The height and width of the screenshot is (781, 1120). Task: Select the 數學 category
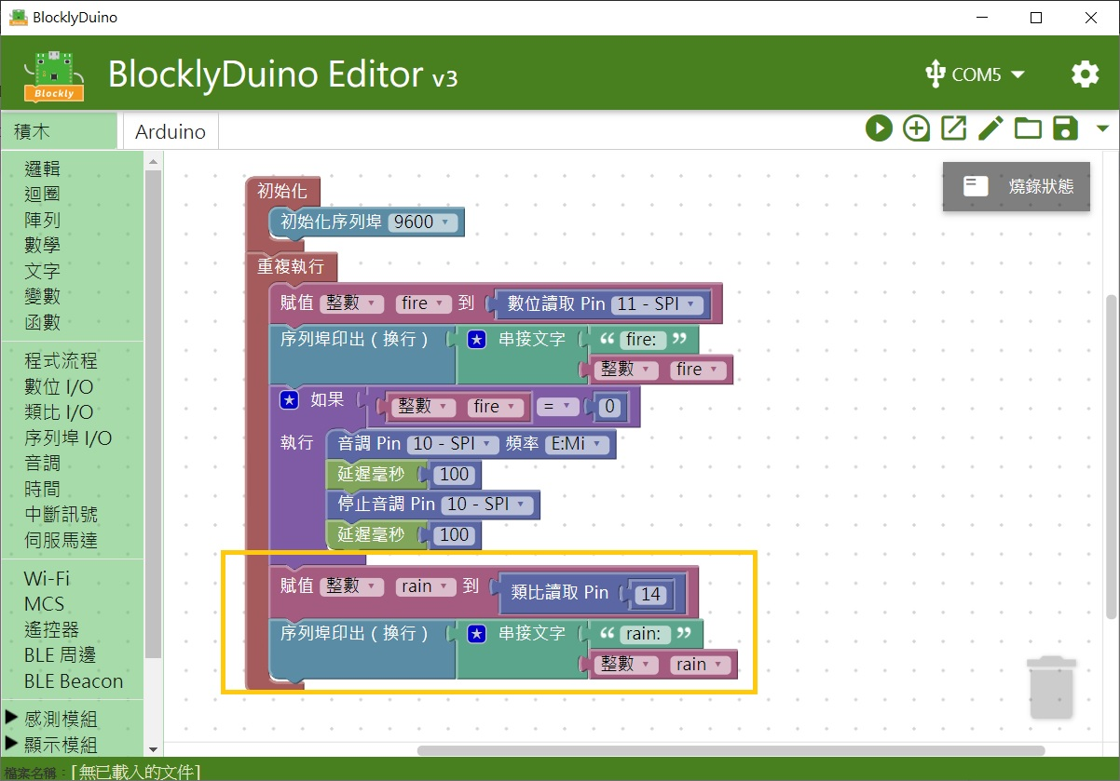42,245
